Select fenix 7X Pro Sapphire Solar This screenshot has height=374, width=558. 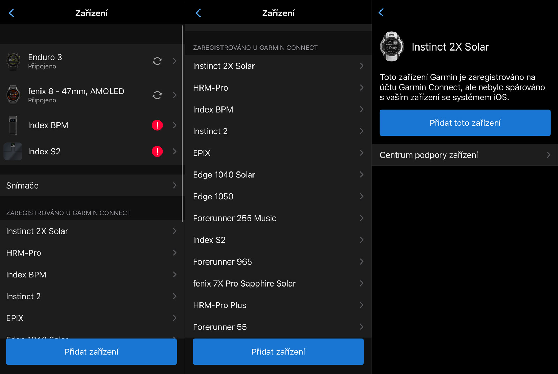[278, 283]
